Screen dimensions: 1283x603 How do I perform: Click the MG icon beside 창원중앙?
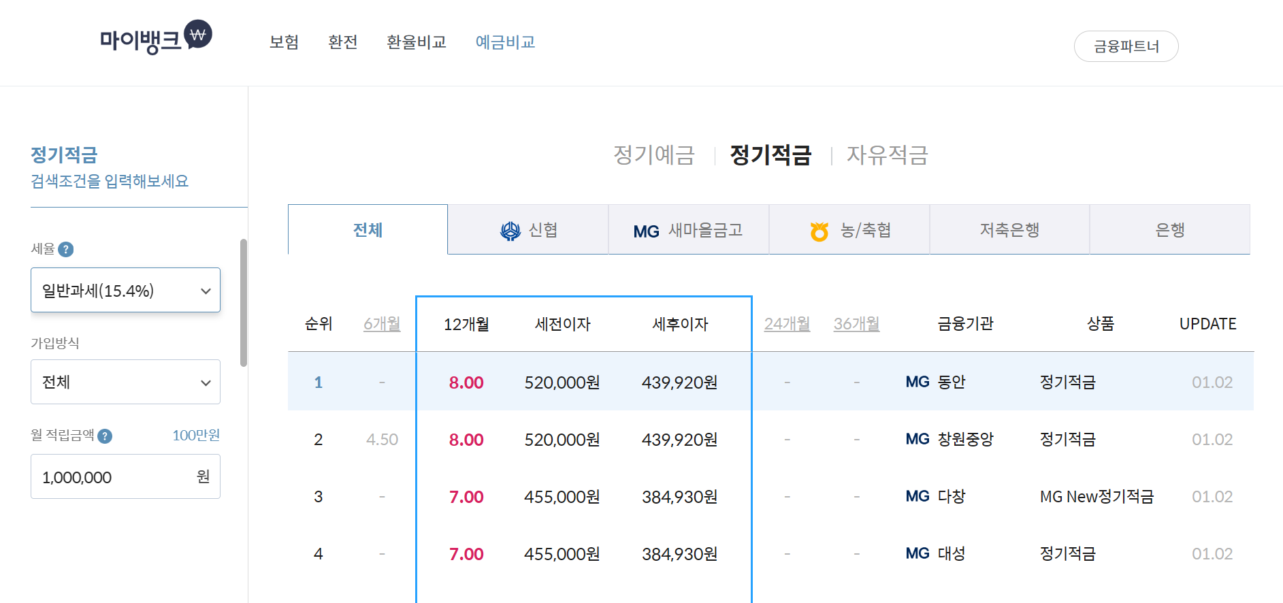coord(917,439)
